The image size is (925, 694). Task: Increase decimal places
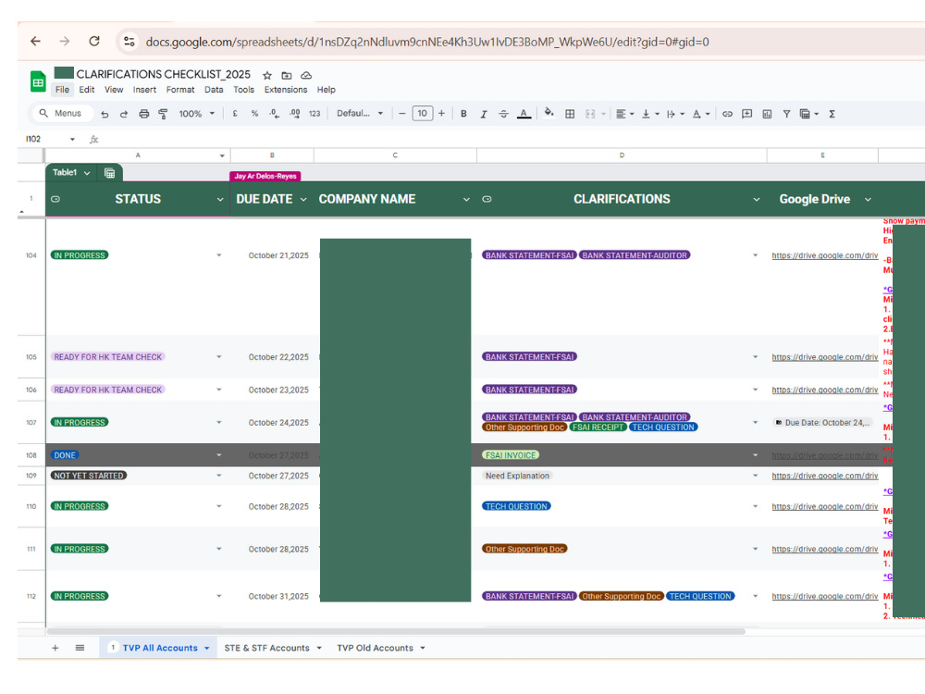coord(295,114)
